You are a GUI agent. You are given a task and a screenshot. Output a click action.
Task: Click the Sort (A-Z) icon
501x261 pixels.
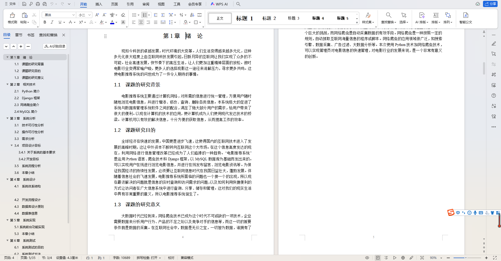(x=192, y=15)
